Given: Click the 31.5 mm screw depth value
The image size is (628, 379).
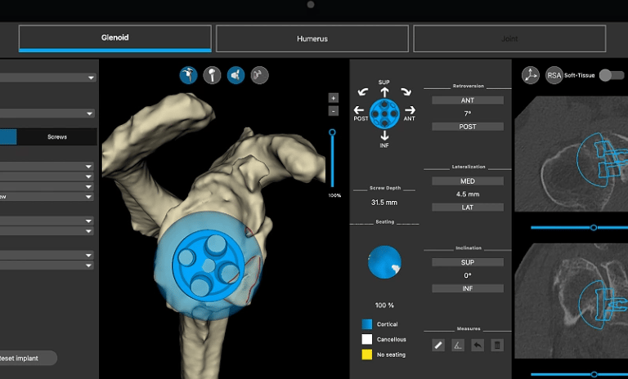Looking at the screenshot, I should coord(384,203).
